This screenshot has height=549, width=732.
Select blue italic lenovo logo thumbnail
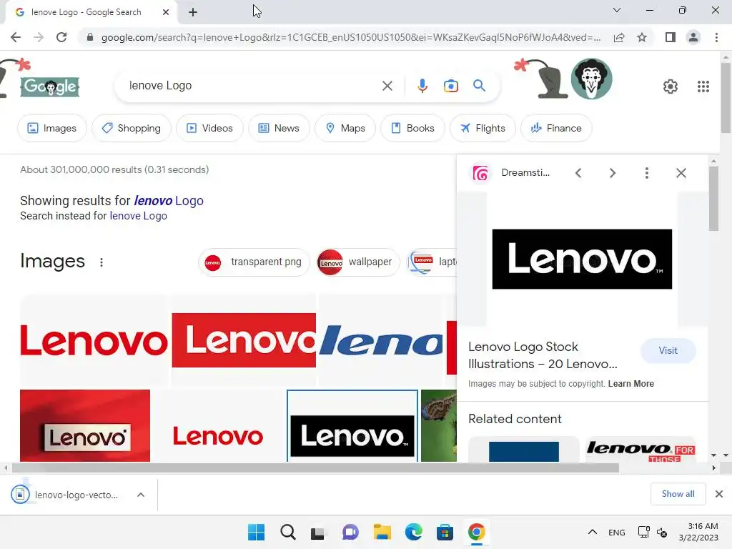380,340
